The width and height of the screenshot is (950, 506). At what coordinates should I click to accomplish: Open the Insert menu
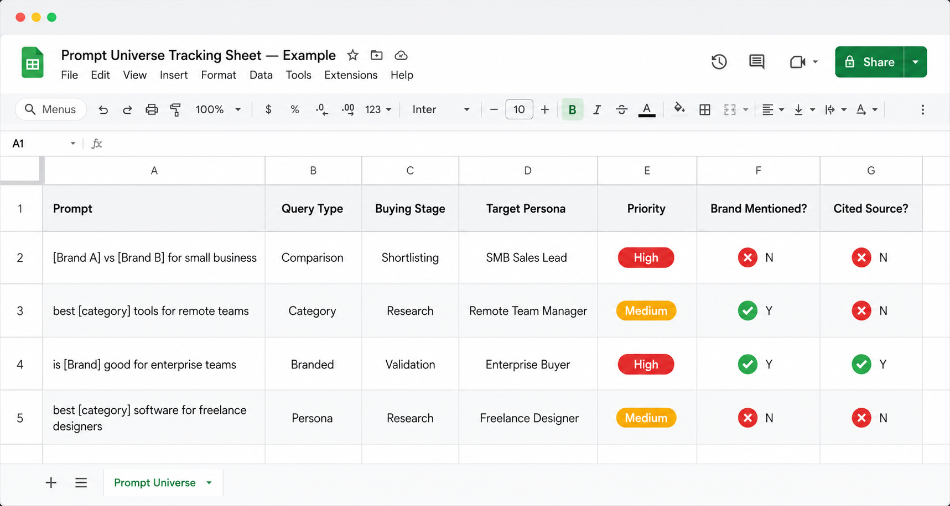[x=174, y=75]
